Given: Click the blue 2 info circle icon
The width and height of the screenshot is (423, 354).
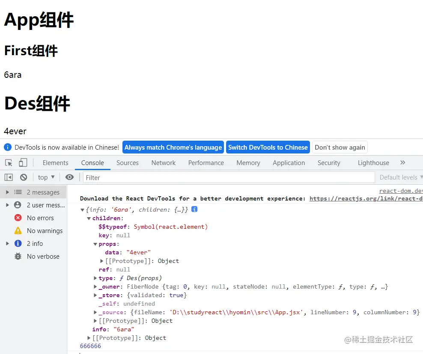Looking at the screenshot, I should coord(18,244).
